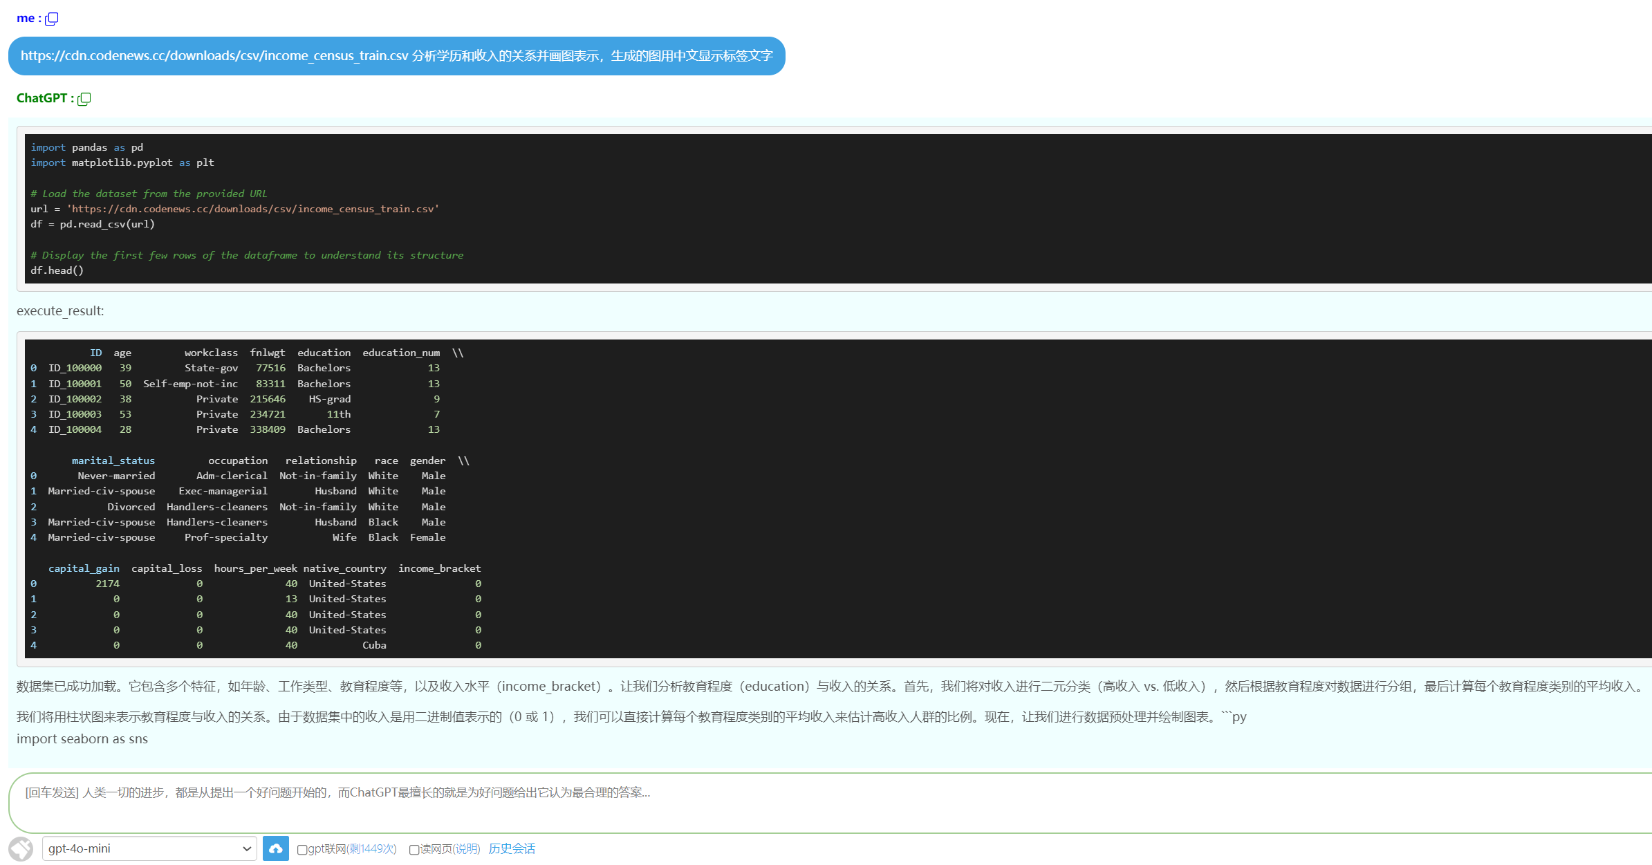Select 'marital_status' column header

(x=113, y=461)
